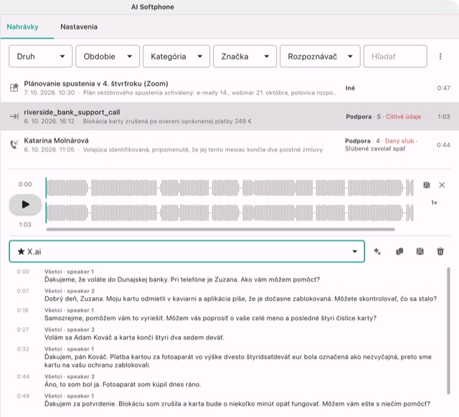Click the horizontal scrollbar under the waveform

point(220,230)
